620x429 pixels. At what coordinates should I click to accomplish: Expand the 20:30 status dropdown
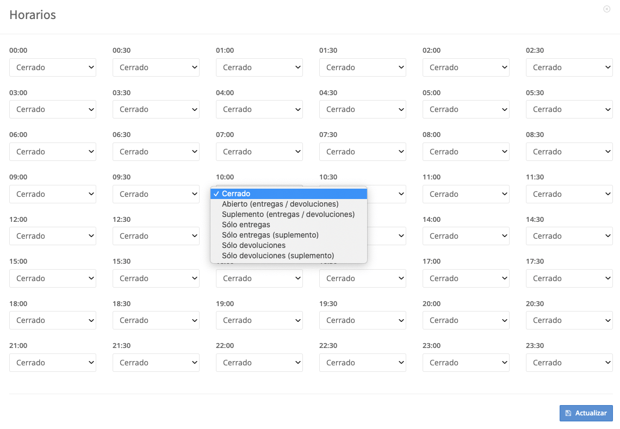tap(569, 320)
